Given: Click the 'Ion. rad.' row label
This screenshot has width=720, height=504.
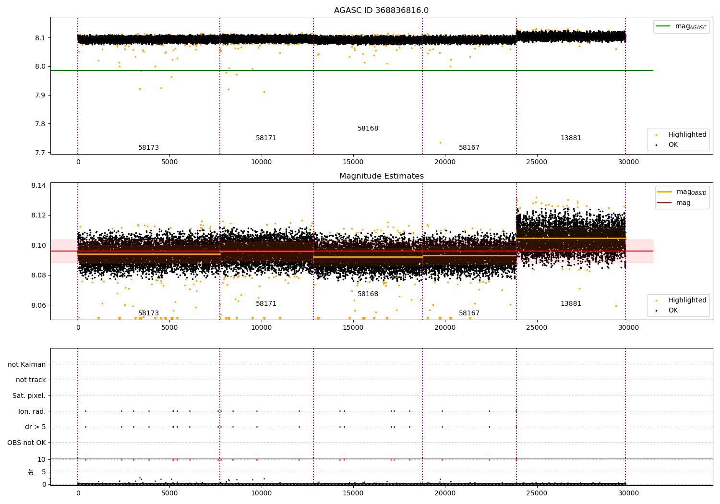Looking at the screenshot, I should 32,412.
